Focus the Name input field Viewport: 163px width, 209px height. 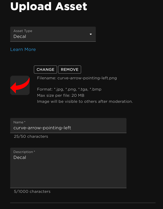[x=68, y=125]
